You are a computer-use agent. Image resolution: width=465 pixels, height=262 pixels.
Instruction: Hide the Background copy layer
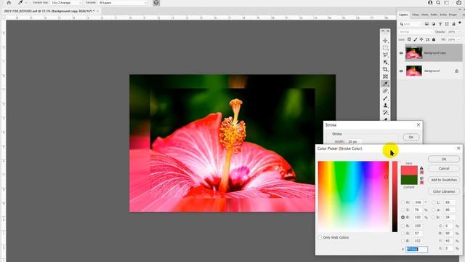(401, 53)
